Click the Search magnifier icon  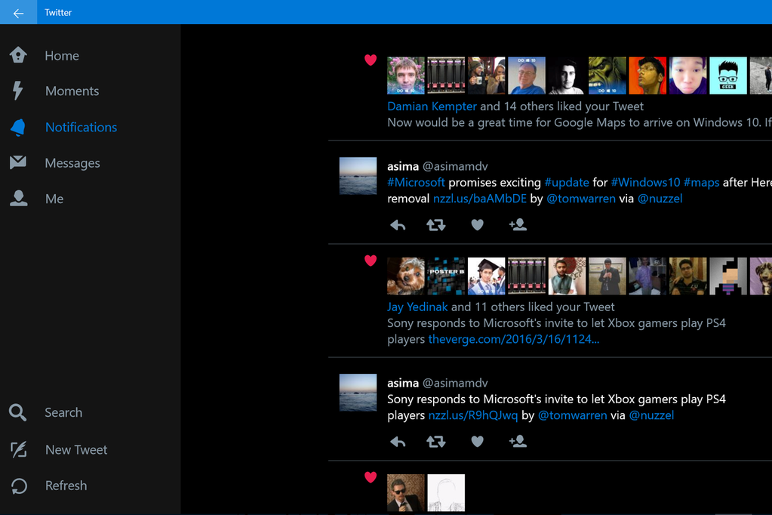pos(18,412)
